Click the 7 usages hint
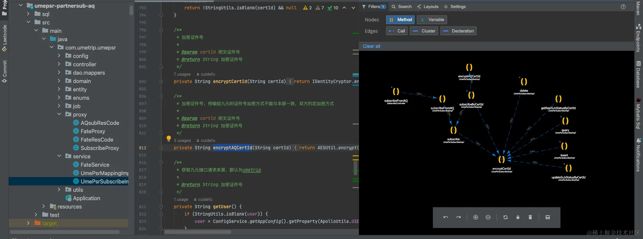The height and width of the screenshot is (239, 643). [182, 74]
